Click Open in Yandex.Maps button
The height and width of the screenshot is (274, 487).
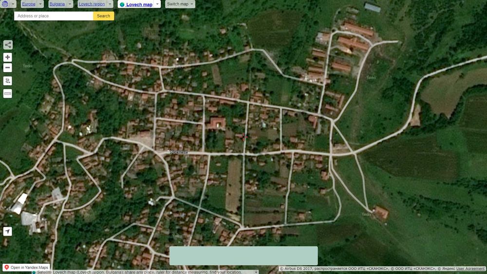coord(26,267)
